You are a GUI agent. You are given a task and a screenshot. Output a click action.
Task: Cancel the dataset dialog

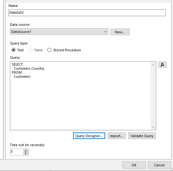pyautogui.click(x=159, y=165)
